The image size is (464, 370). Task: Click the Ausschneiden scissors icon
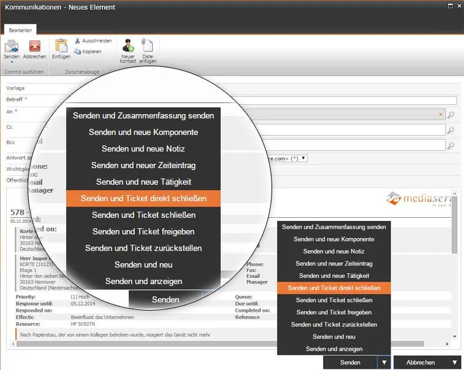click(x=77, y=40)
